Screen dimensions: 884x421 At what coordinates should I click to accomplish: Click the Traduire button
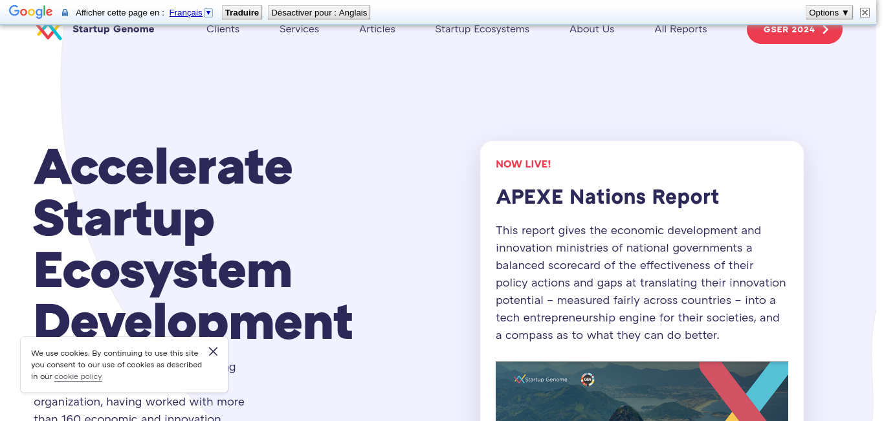242,12
